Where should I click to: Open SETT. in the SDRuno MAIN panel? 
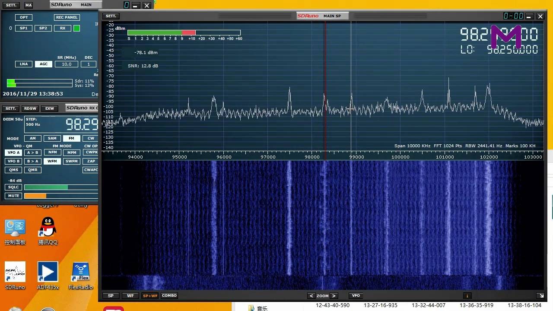tap(11, 5)
